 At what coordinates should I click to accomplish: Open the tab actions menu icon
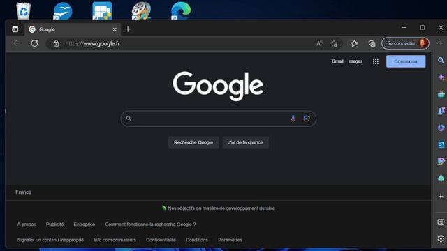[x=15, y=29]
